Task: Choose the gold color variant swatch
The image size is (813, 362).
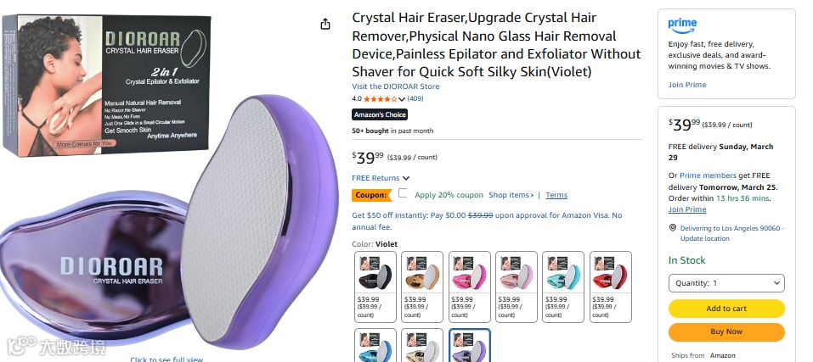Action: tap(422, 287)
